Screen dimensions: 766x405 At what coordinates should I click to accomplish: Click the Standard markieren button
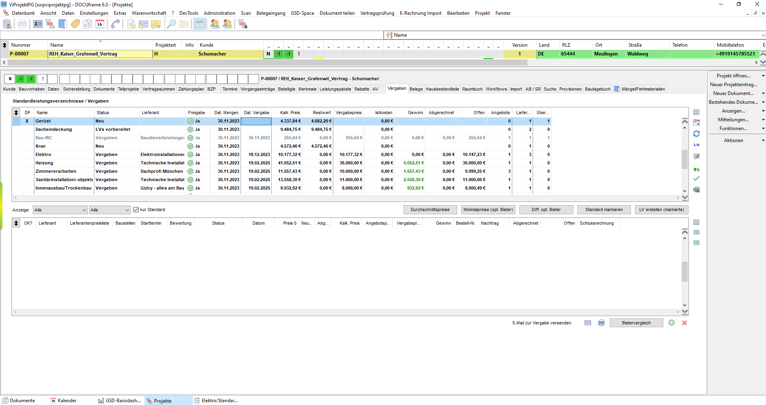point(604,209)
